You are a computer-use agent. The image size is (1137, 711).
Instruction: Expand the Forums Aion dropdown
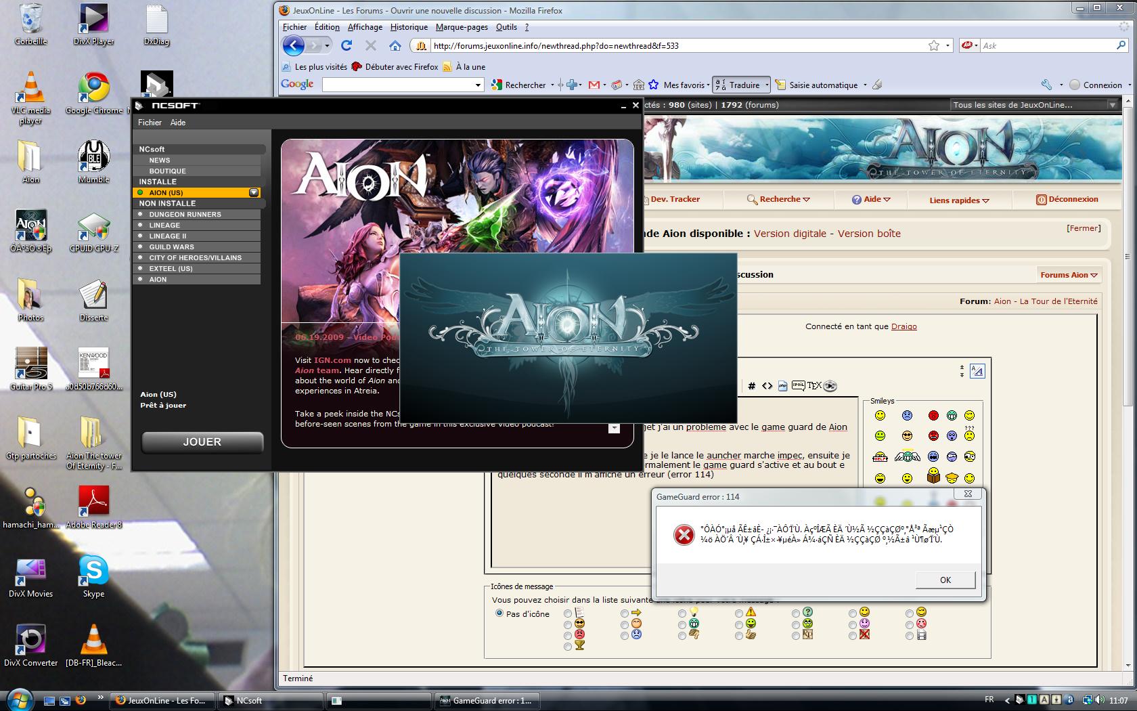(1069, 275)
